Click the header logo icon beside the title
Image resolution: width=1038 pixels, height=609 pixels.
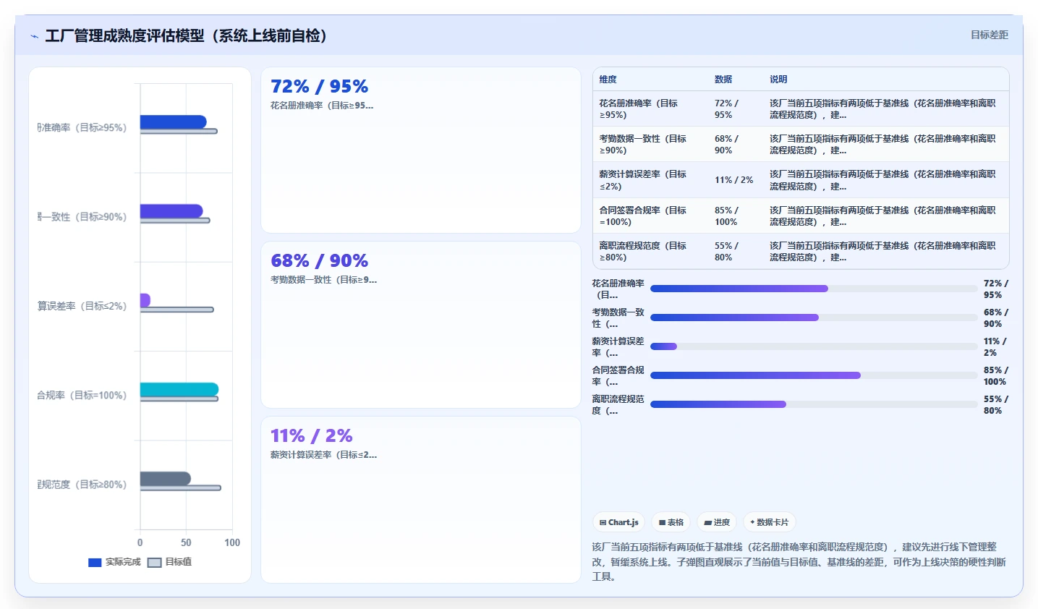point(34,36)
